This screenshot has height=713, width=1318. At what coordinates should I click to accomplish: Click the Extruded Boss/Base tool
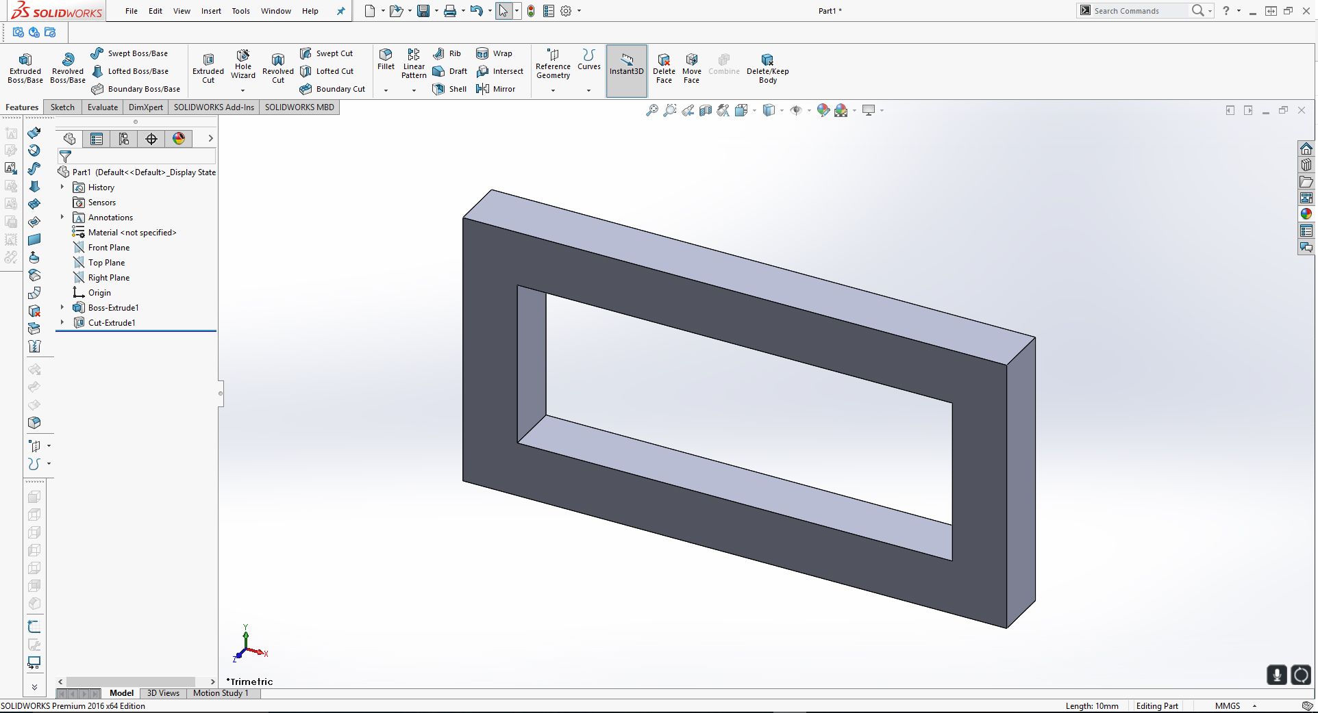pyautogui.click(x=25, y=68)
